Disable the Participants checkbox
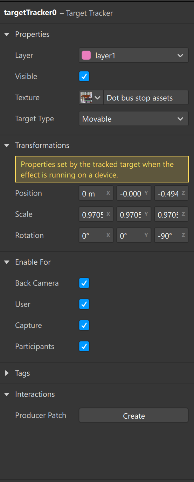194x482 pixels. point(84,346)
